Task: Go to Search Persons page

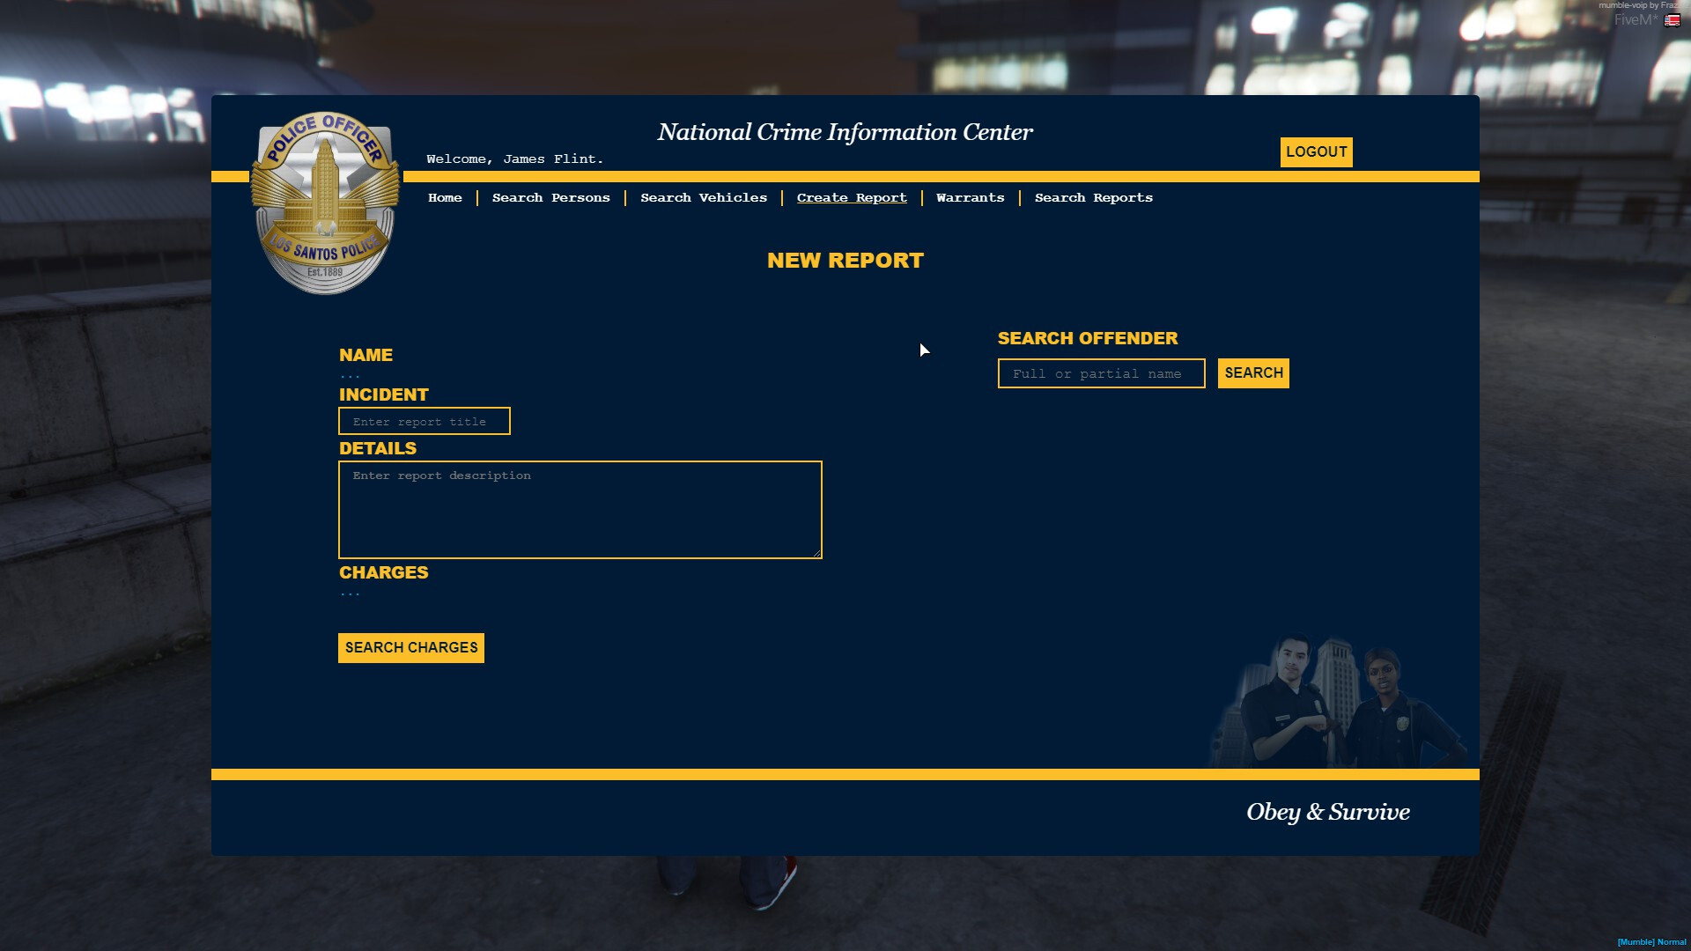Action: pyautogui.click(x=550, y=198)
